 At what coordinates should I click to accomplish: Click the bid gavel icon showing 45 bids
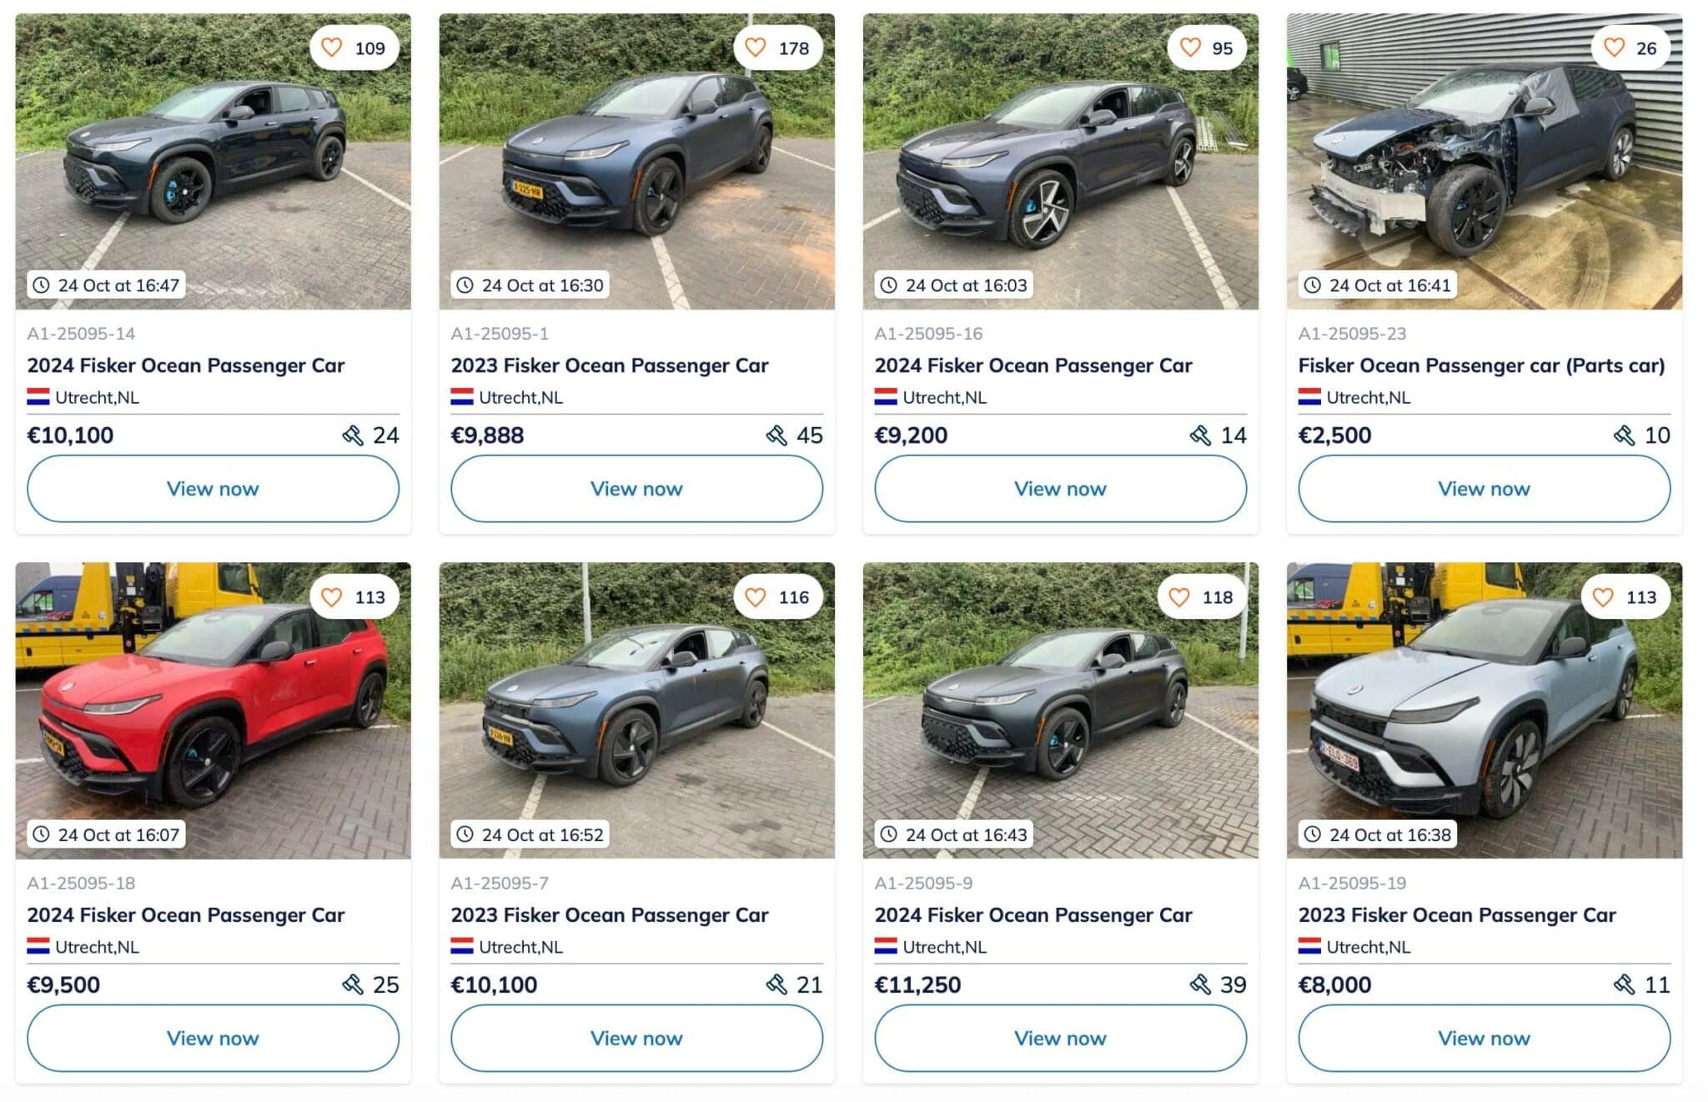pos(776,435)
